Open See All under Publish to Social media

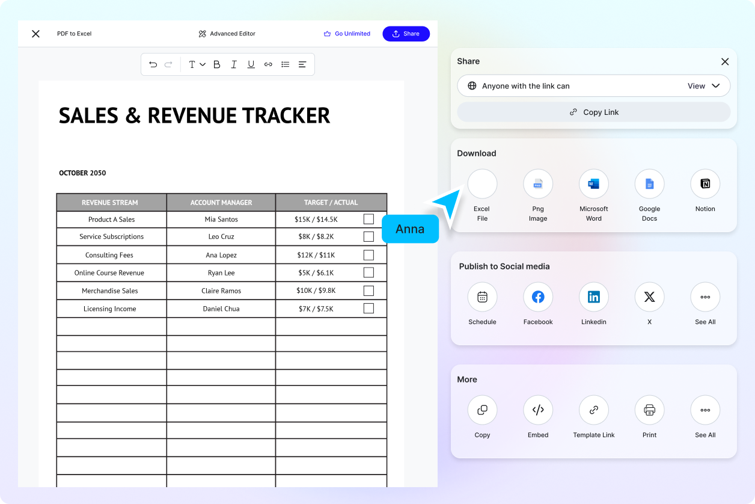pyautogui.click(x=705, y=297)
